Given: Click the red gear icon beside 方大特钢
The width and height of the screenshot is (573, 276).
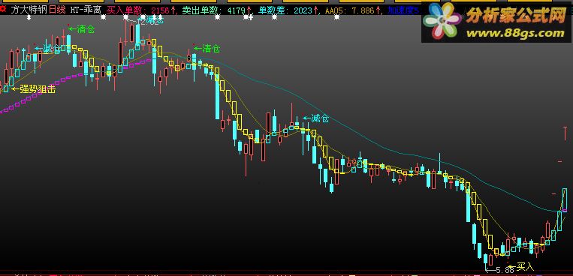Looking at the screenshot, I should 4,10.
